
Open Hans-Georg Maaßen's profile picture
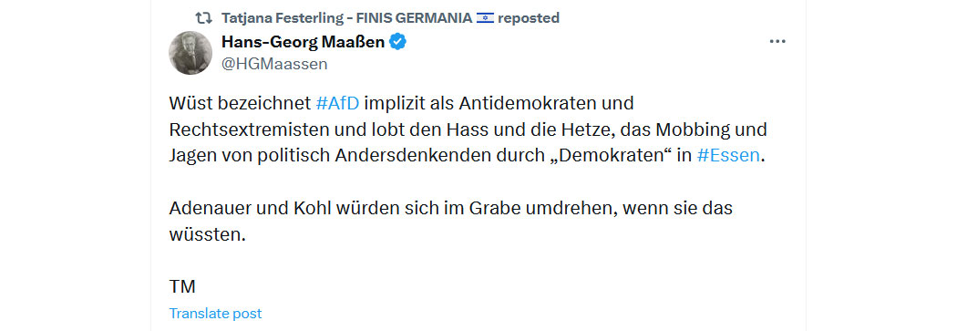point(190,53)
